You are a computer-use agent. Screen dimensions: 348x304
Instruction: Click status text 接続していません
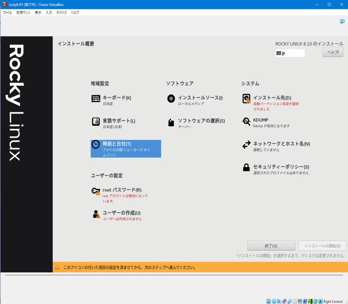(266, 150)
